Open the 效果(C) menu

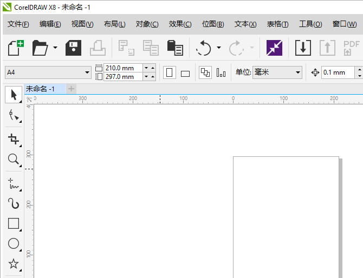click(x=180, y=24)
